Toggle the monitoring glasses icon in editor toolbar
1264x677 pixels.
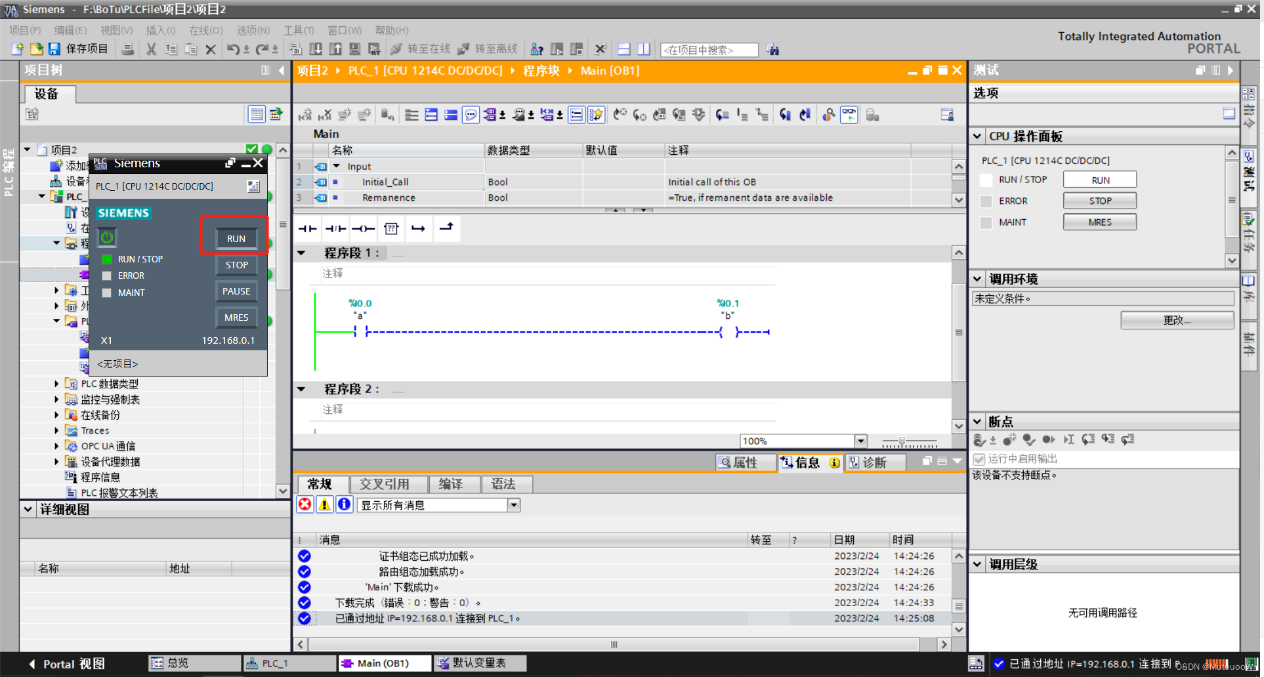849,115
